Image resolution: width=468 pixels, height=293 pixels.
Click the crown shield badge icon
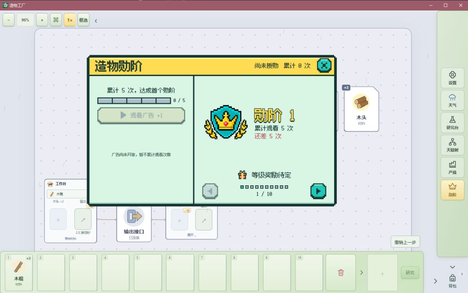click(x=226, y=122)
